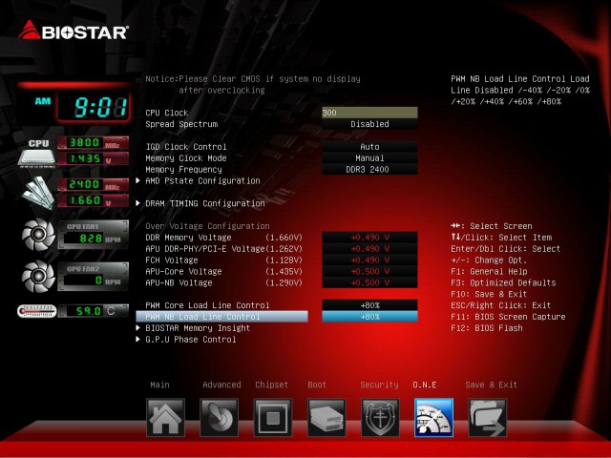Open the Save & Exit folder icon
Viewport: 611px width, 458px height.
pyautogui.click(x=488, y=418)
